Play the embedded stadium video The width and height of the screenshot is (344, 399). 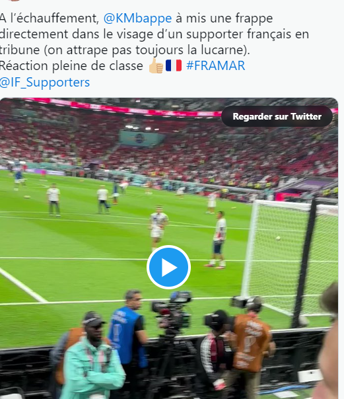168,267
